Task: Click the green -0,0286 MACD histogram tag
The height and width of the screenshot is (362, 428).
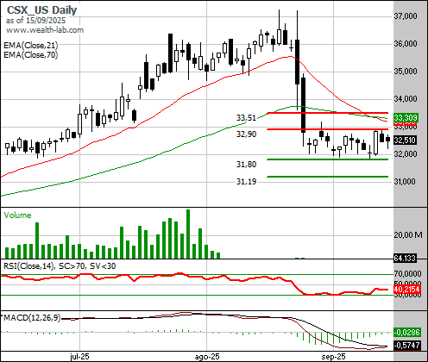Action: (x=406, y=333)
